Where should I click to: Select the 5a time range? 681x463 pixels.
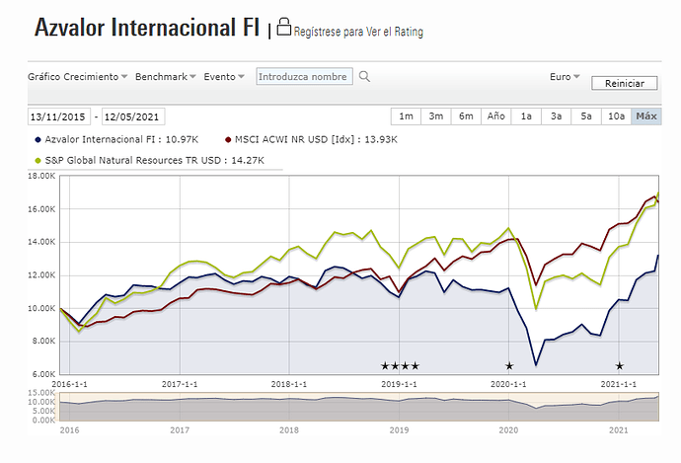tap(586, 116)
